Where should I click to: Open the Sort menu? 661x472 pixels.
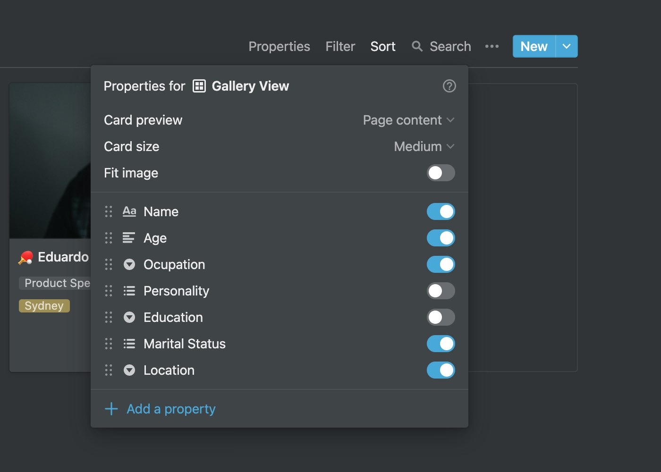click(x=383, y=46)
